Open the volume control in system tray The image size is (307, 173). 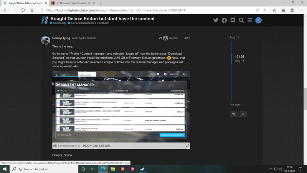(x=281, y=169)
